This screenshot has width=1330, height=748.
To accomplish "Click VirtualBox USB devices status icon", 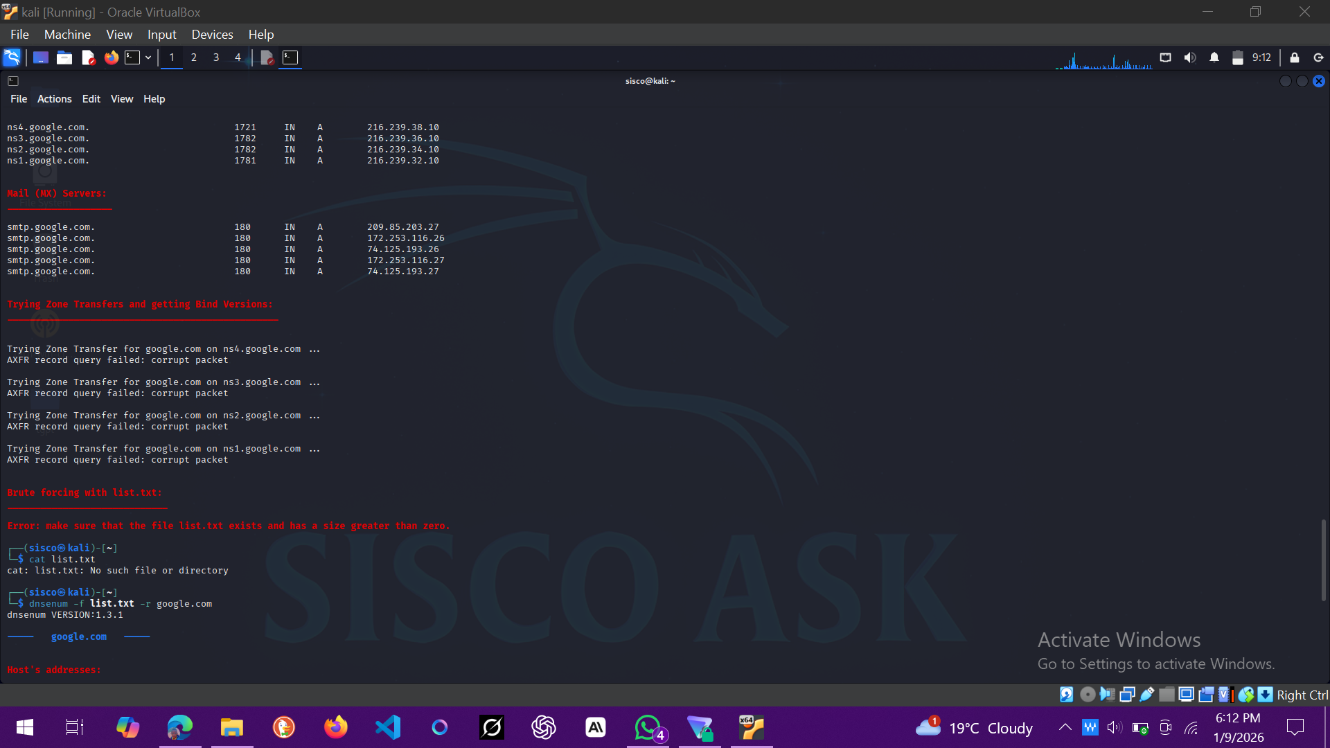I will tap(1147, 695).
